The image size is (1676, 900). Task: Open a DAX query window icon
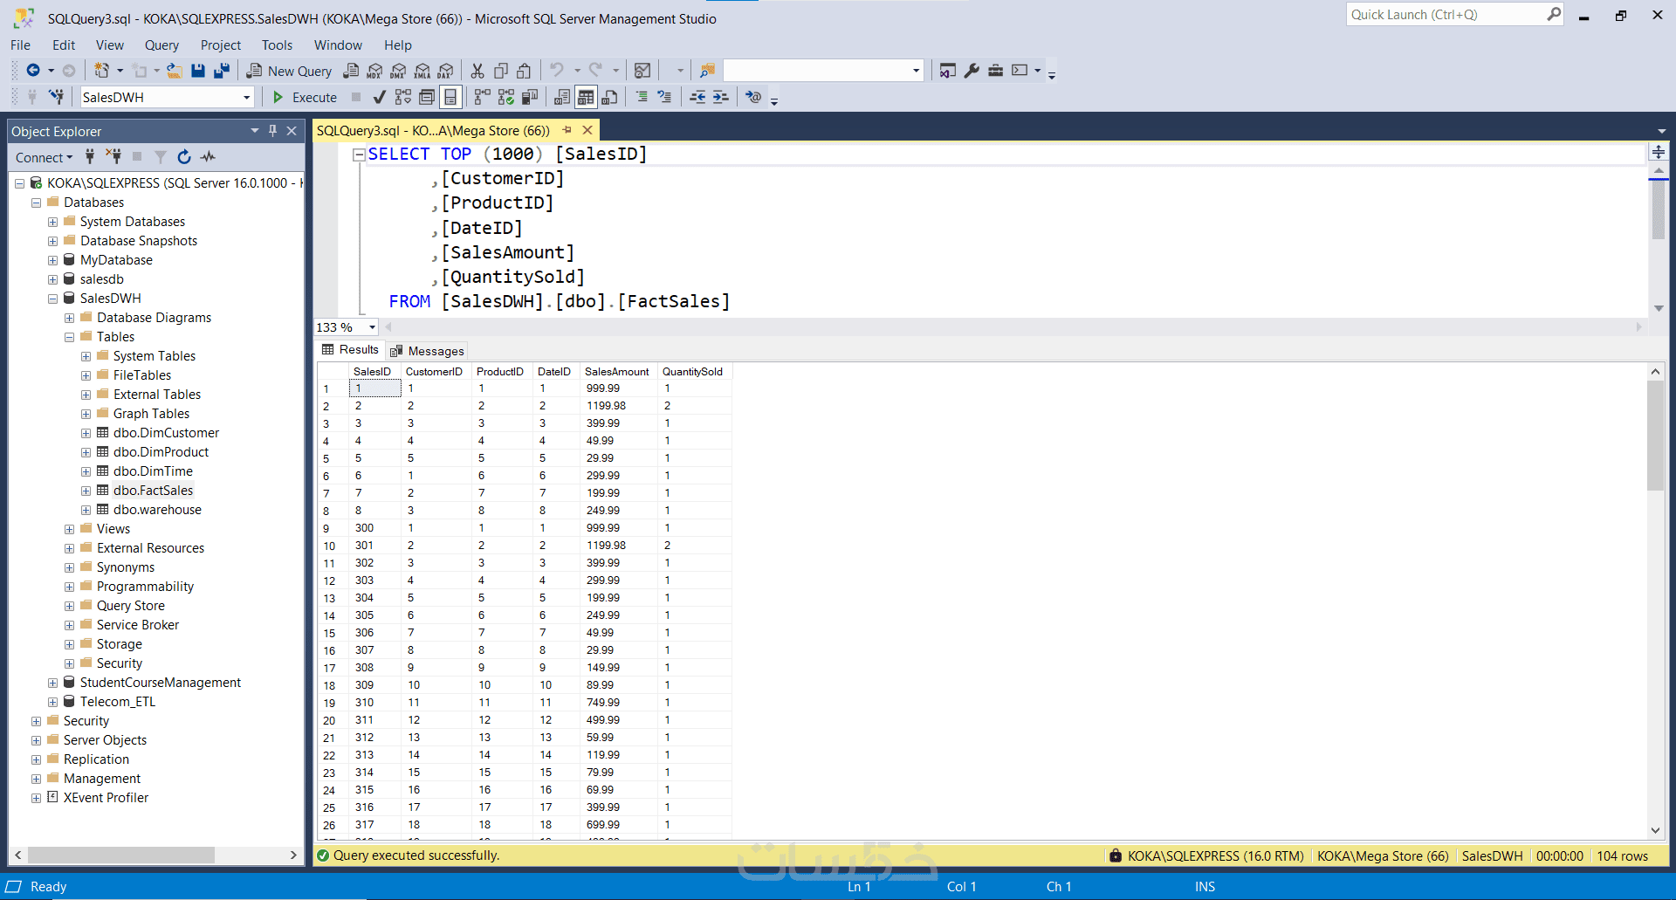446,71
